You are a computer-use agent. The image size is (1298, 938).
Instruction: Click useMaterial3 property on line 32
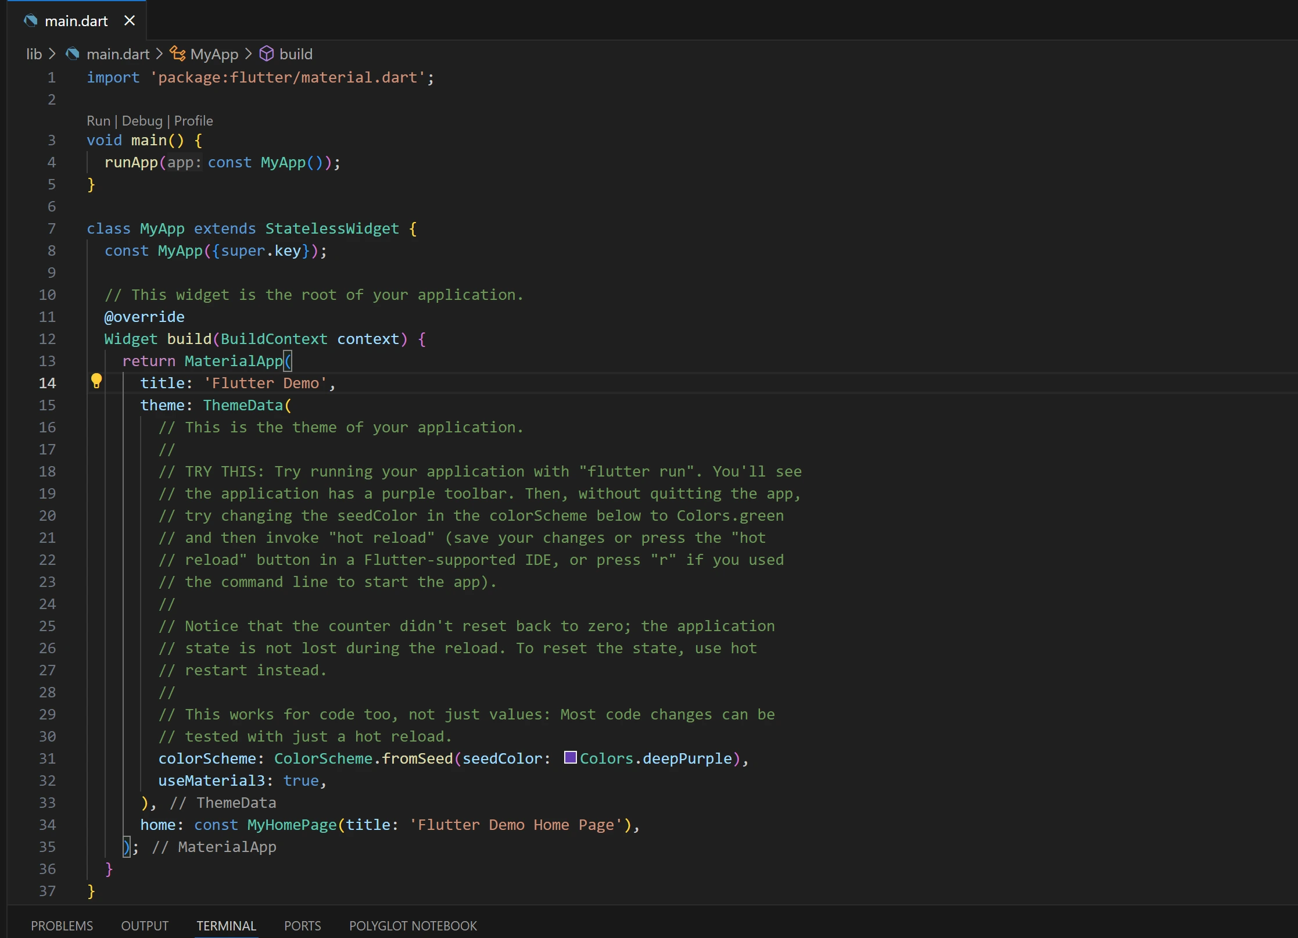coord(212,781)
